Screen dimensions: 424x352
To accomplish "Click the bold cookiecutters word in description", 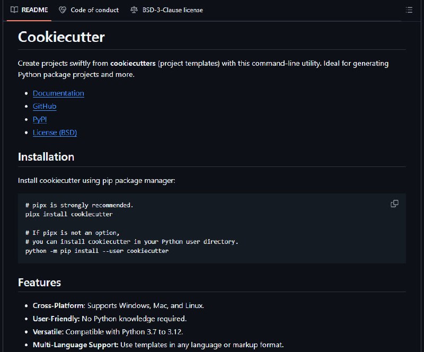I will click(x=133, y=63).
